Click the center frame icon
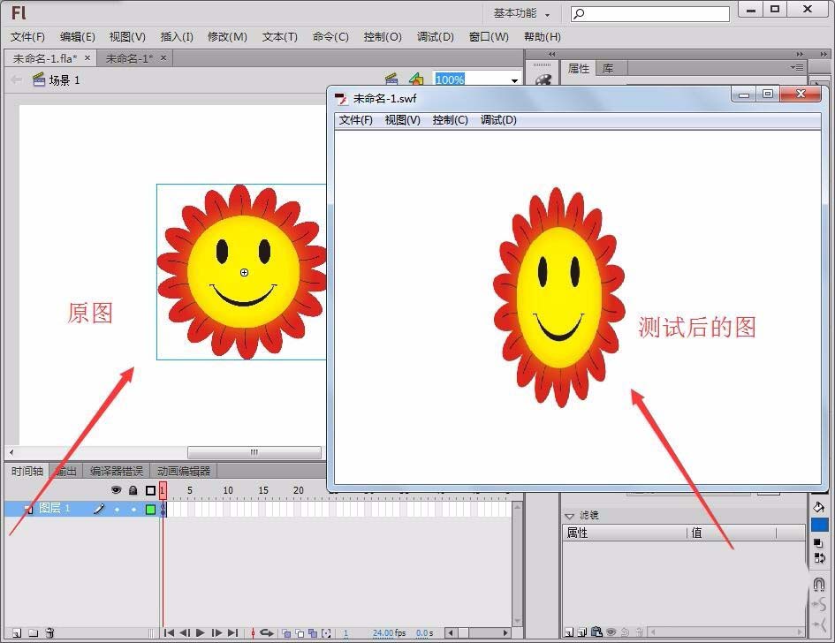This screenshot has height=643, width=835. pyautogui.click(x=253, y=633)
